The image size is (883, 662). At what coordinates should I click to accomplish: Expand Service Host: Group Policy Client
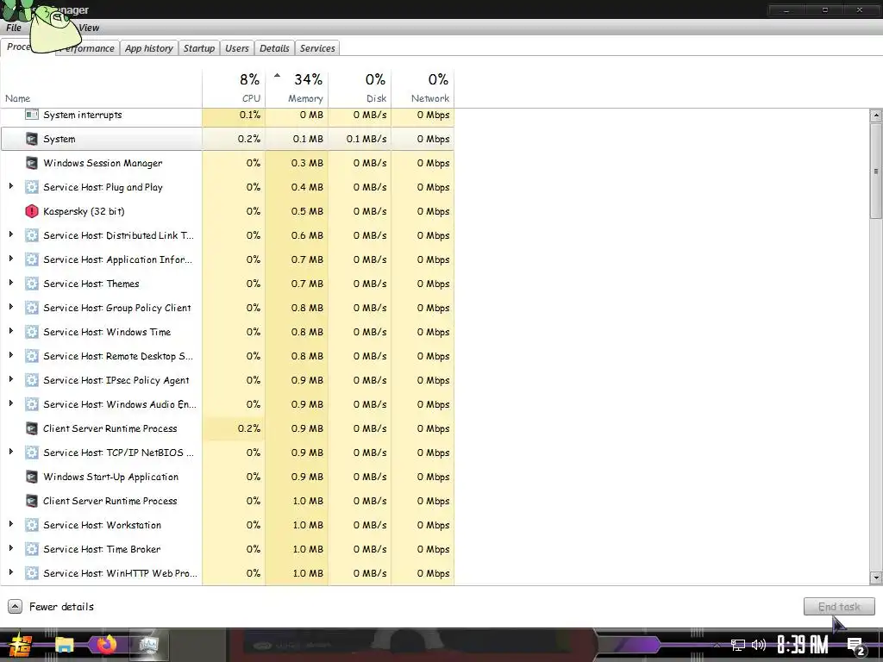tap(10, 308)
